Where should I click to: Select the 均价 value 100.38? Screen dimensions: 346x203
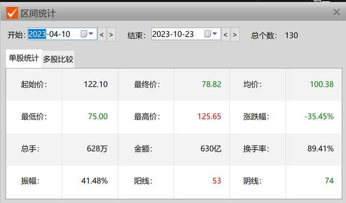pos(322,84)
